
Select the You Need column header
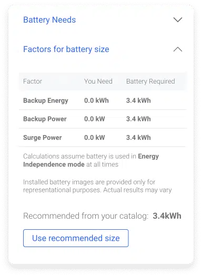click(98, 81)
